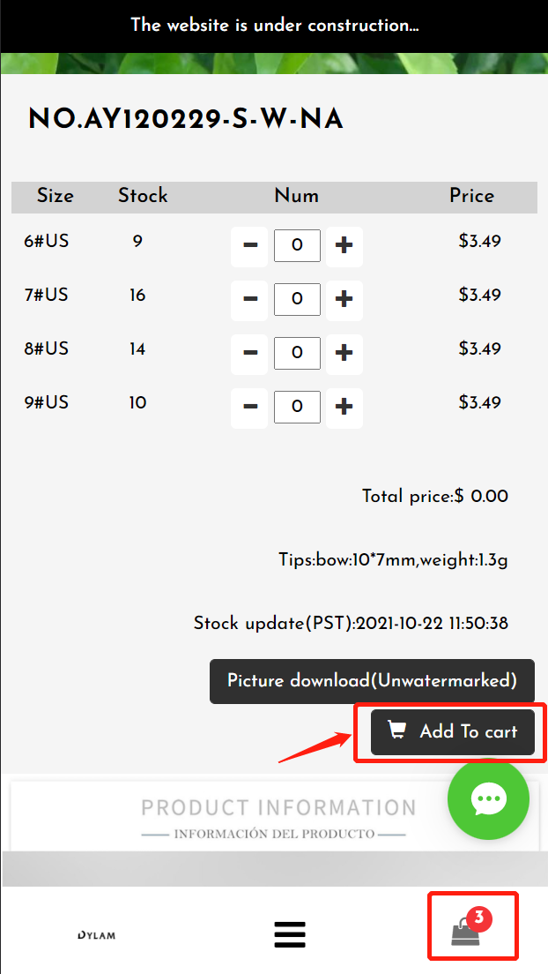Viewport: 548px width, 974px height.
Task: Subtract one from 8#US quantity
Action: (249, 354)
